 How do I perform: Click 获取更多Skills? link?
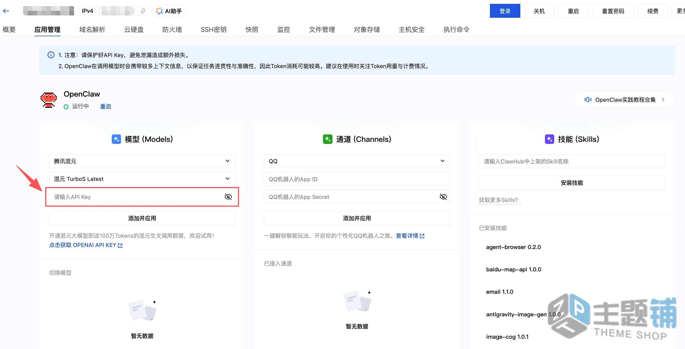pos(498,200)
